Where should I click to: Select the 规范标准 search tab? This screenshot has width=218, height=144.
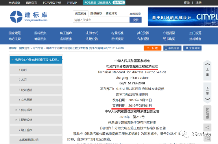(x=81, y=14)
